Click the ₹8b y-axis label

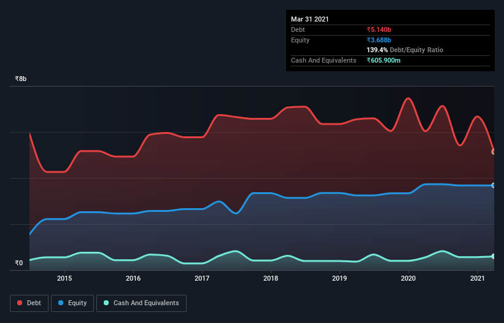coord(21,79)
